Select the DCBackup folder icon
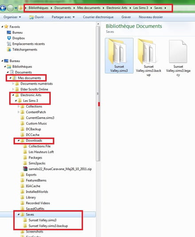The height and width of the screenshot is (237, 195). click(22, 129)
